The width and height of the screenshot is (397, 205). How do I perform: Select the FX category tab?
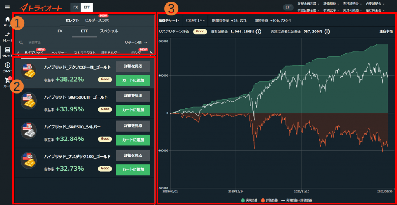[60, 31]
